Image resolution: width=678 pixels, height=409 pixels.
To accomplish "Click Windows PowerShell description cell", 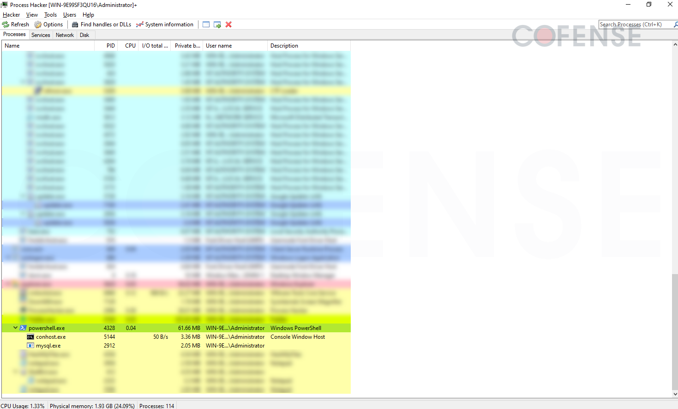I will [296, 328].
